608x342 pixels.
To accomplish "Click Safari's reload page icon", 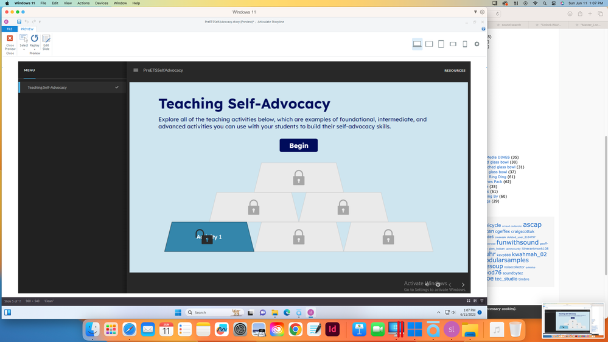I will tap(497, 14).
